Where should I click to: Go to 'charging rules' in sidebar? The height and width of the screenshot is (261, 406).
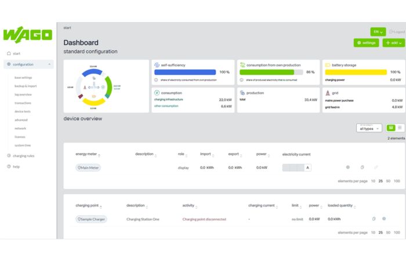[23, 155]
